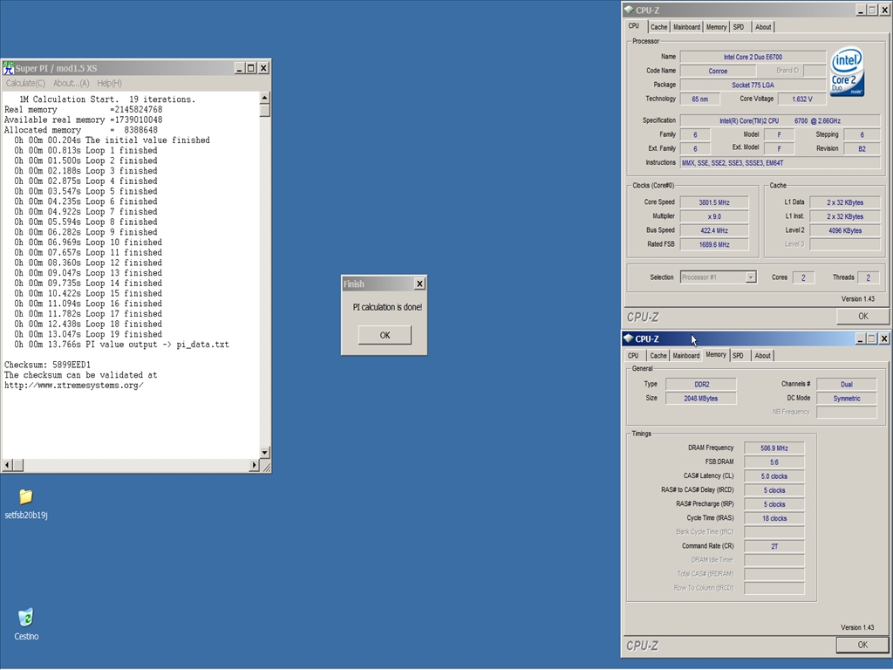Click the bottom CPU-Z window title icon
Screen dimensions: 893x670
[x=628, y=338]
